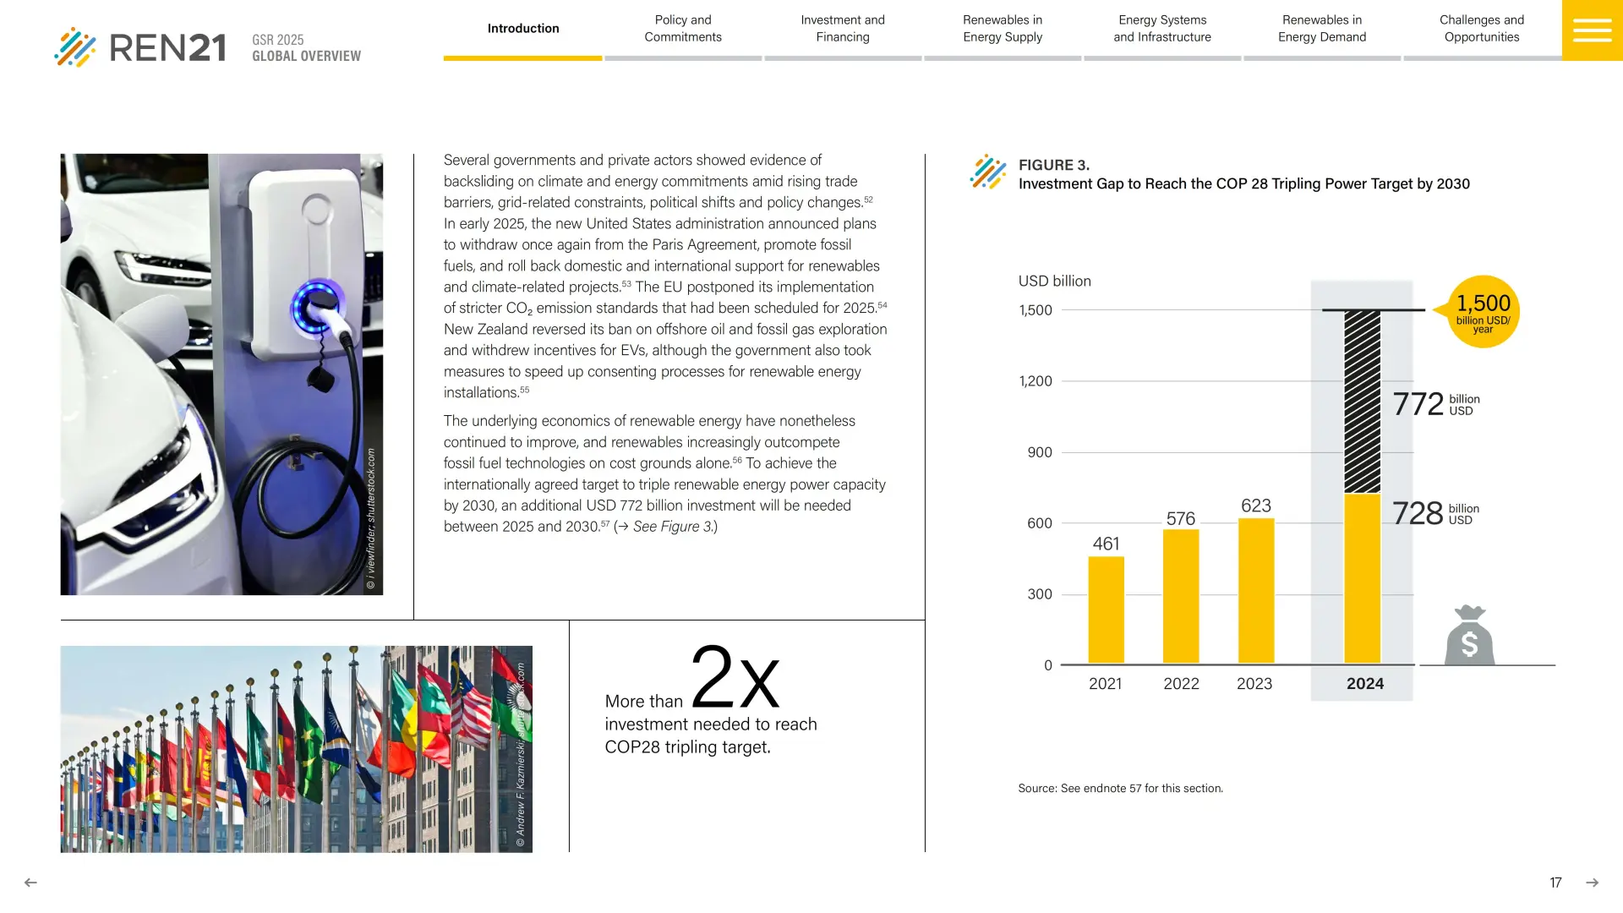The height and width of the screenshot is (913, 1623).
Task: Click the 2024 yellow bar in chart
Action: [1362, 579]
